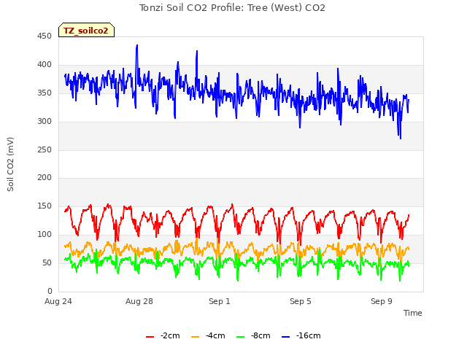Screen dimensions: 467x350
Task: Click the TZ_soilco2 label tag
Action: [86, 30]
